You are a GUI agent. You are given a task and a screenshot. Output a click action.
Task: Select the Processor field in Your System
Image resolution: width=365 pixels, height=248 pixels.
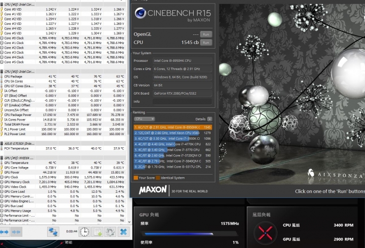(182, 61)
